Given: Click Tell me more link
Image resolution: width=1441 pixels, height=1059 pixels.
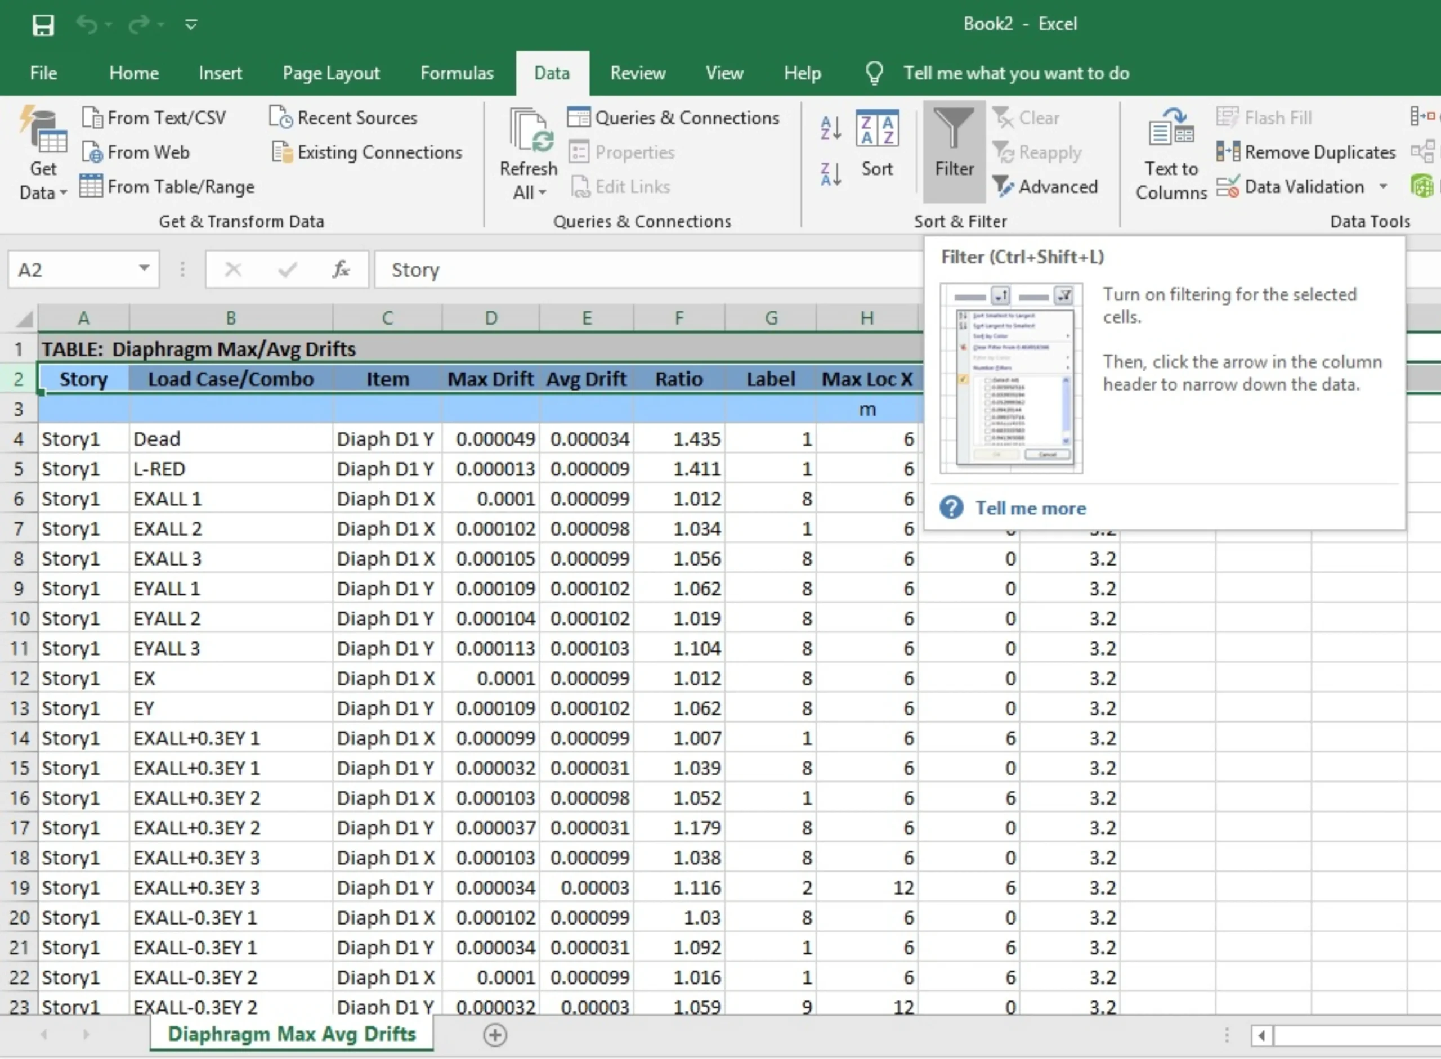Looking at the screenshot, I should pos(1030,508).
